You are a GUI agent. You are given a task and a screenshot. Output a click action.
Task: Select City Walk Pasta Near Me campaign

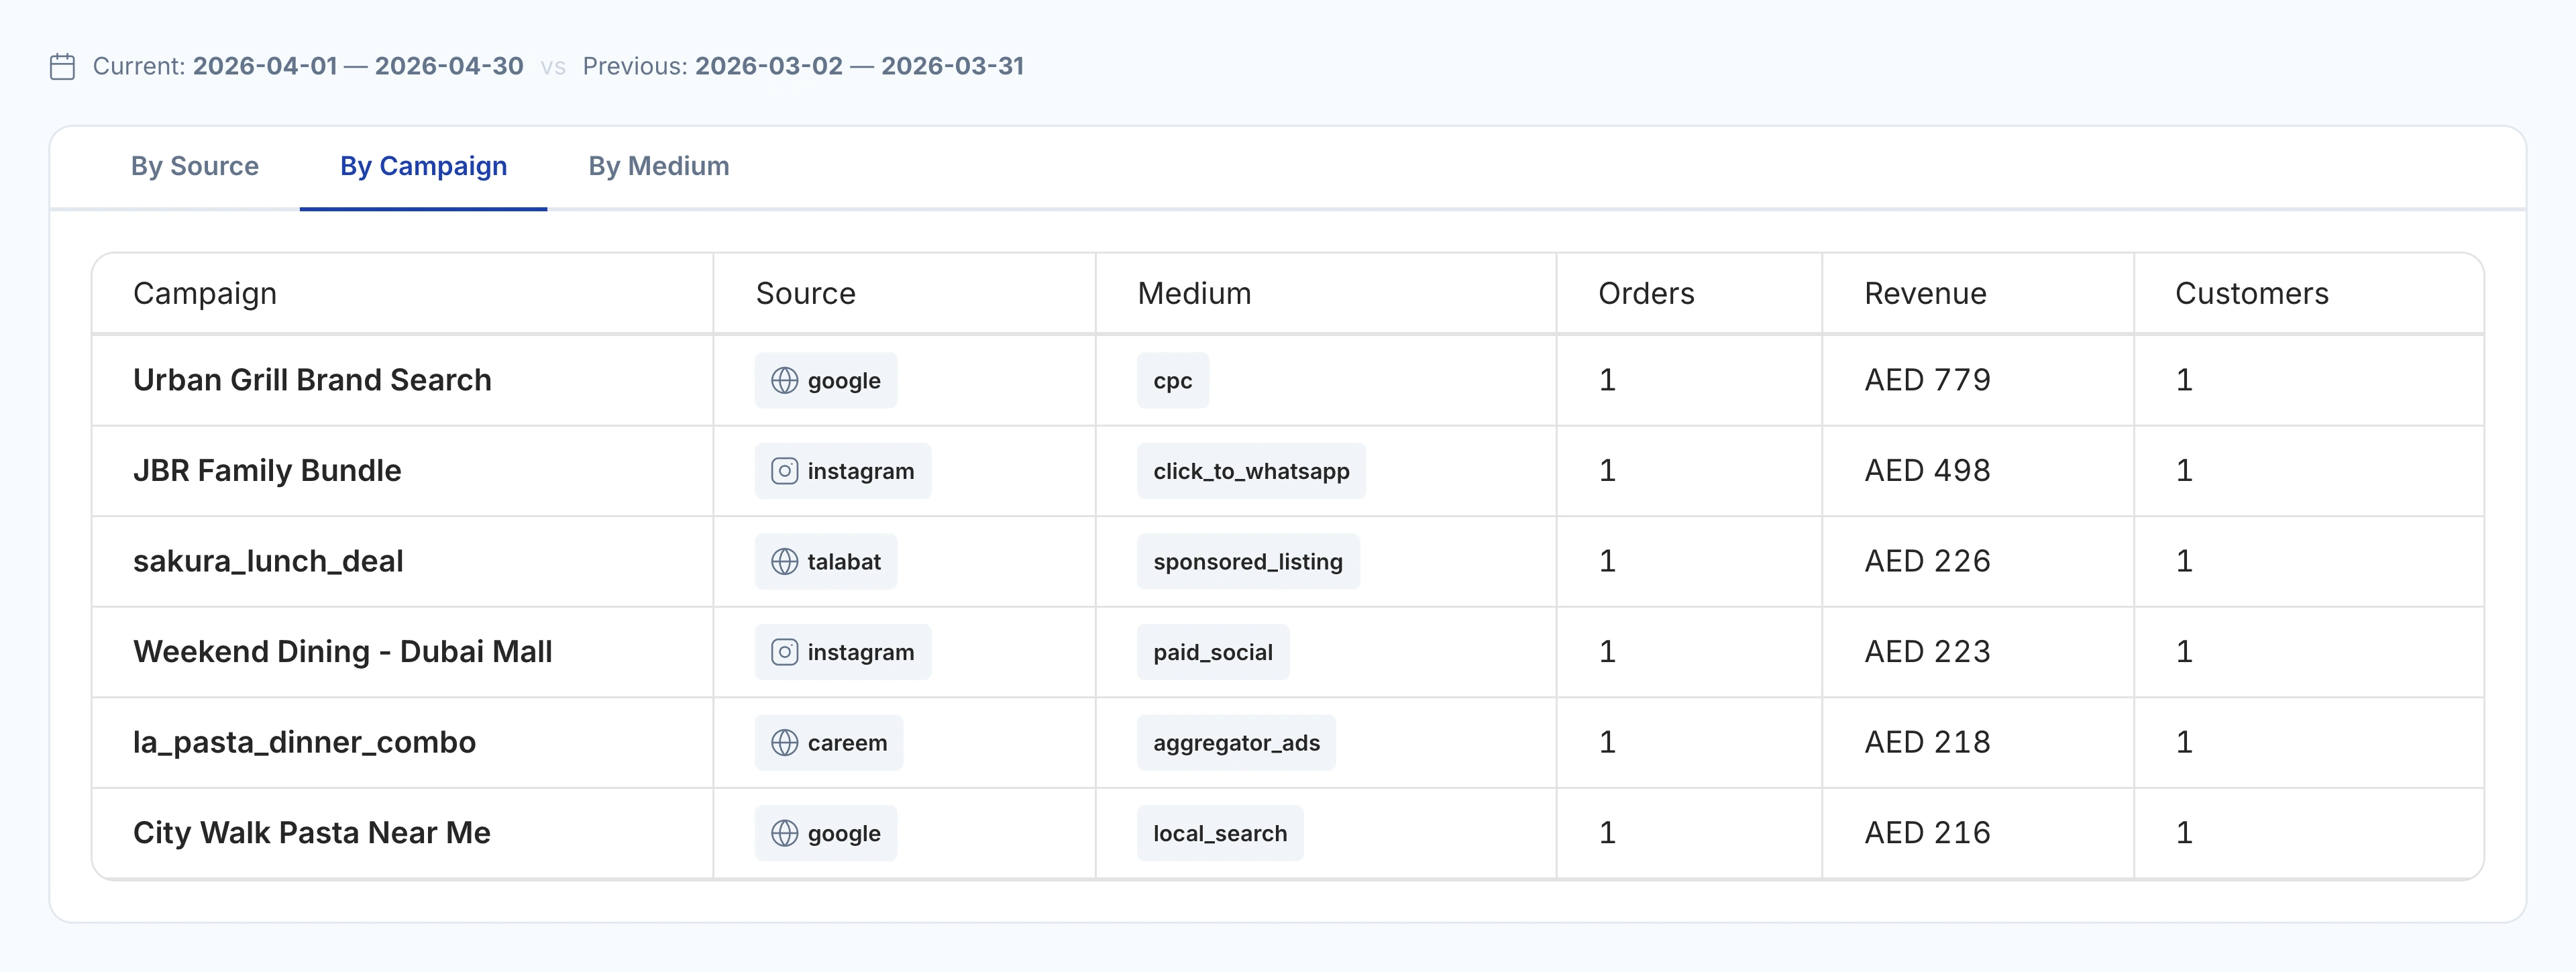pos(312,833)
